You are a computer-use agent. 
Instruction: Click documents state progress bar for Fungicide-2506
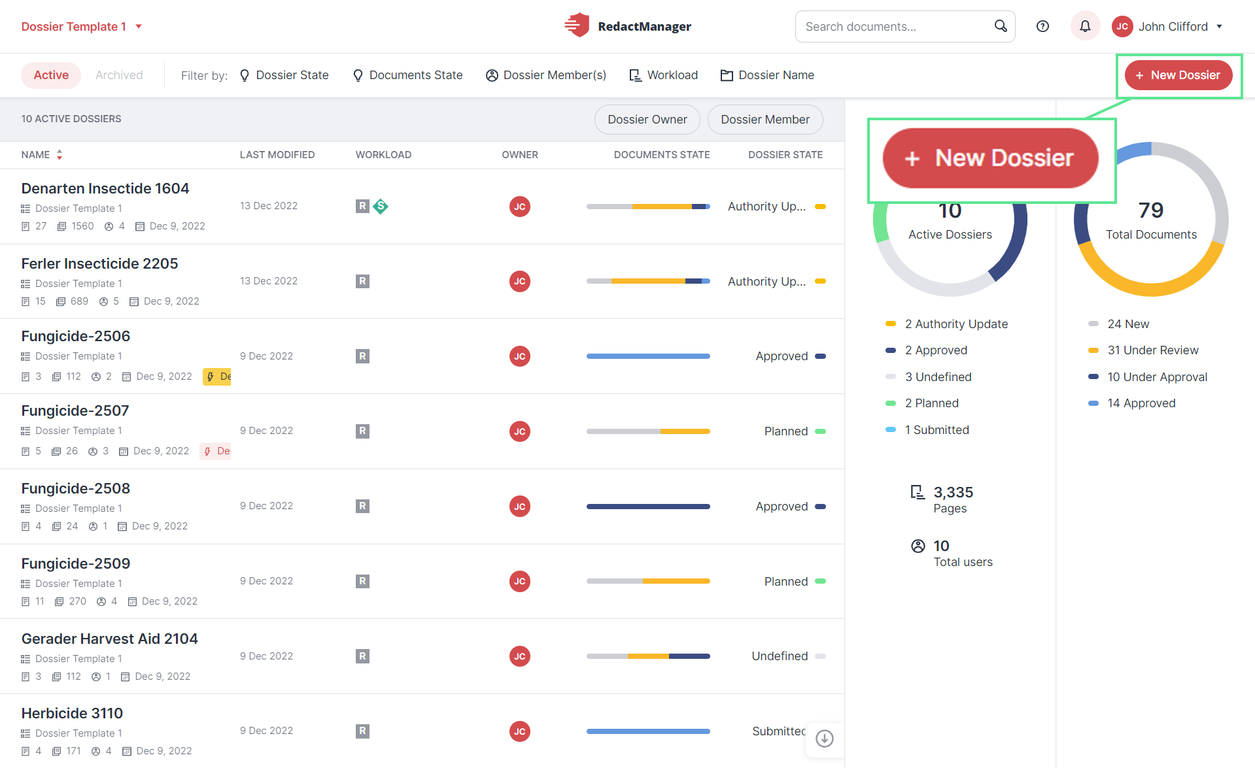click(x=648, y=356)
